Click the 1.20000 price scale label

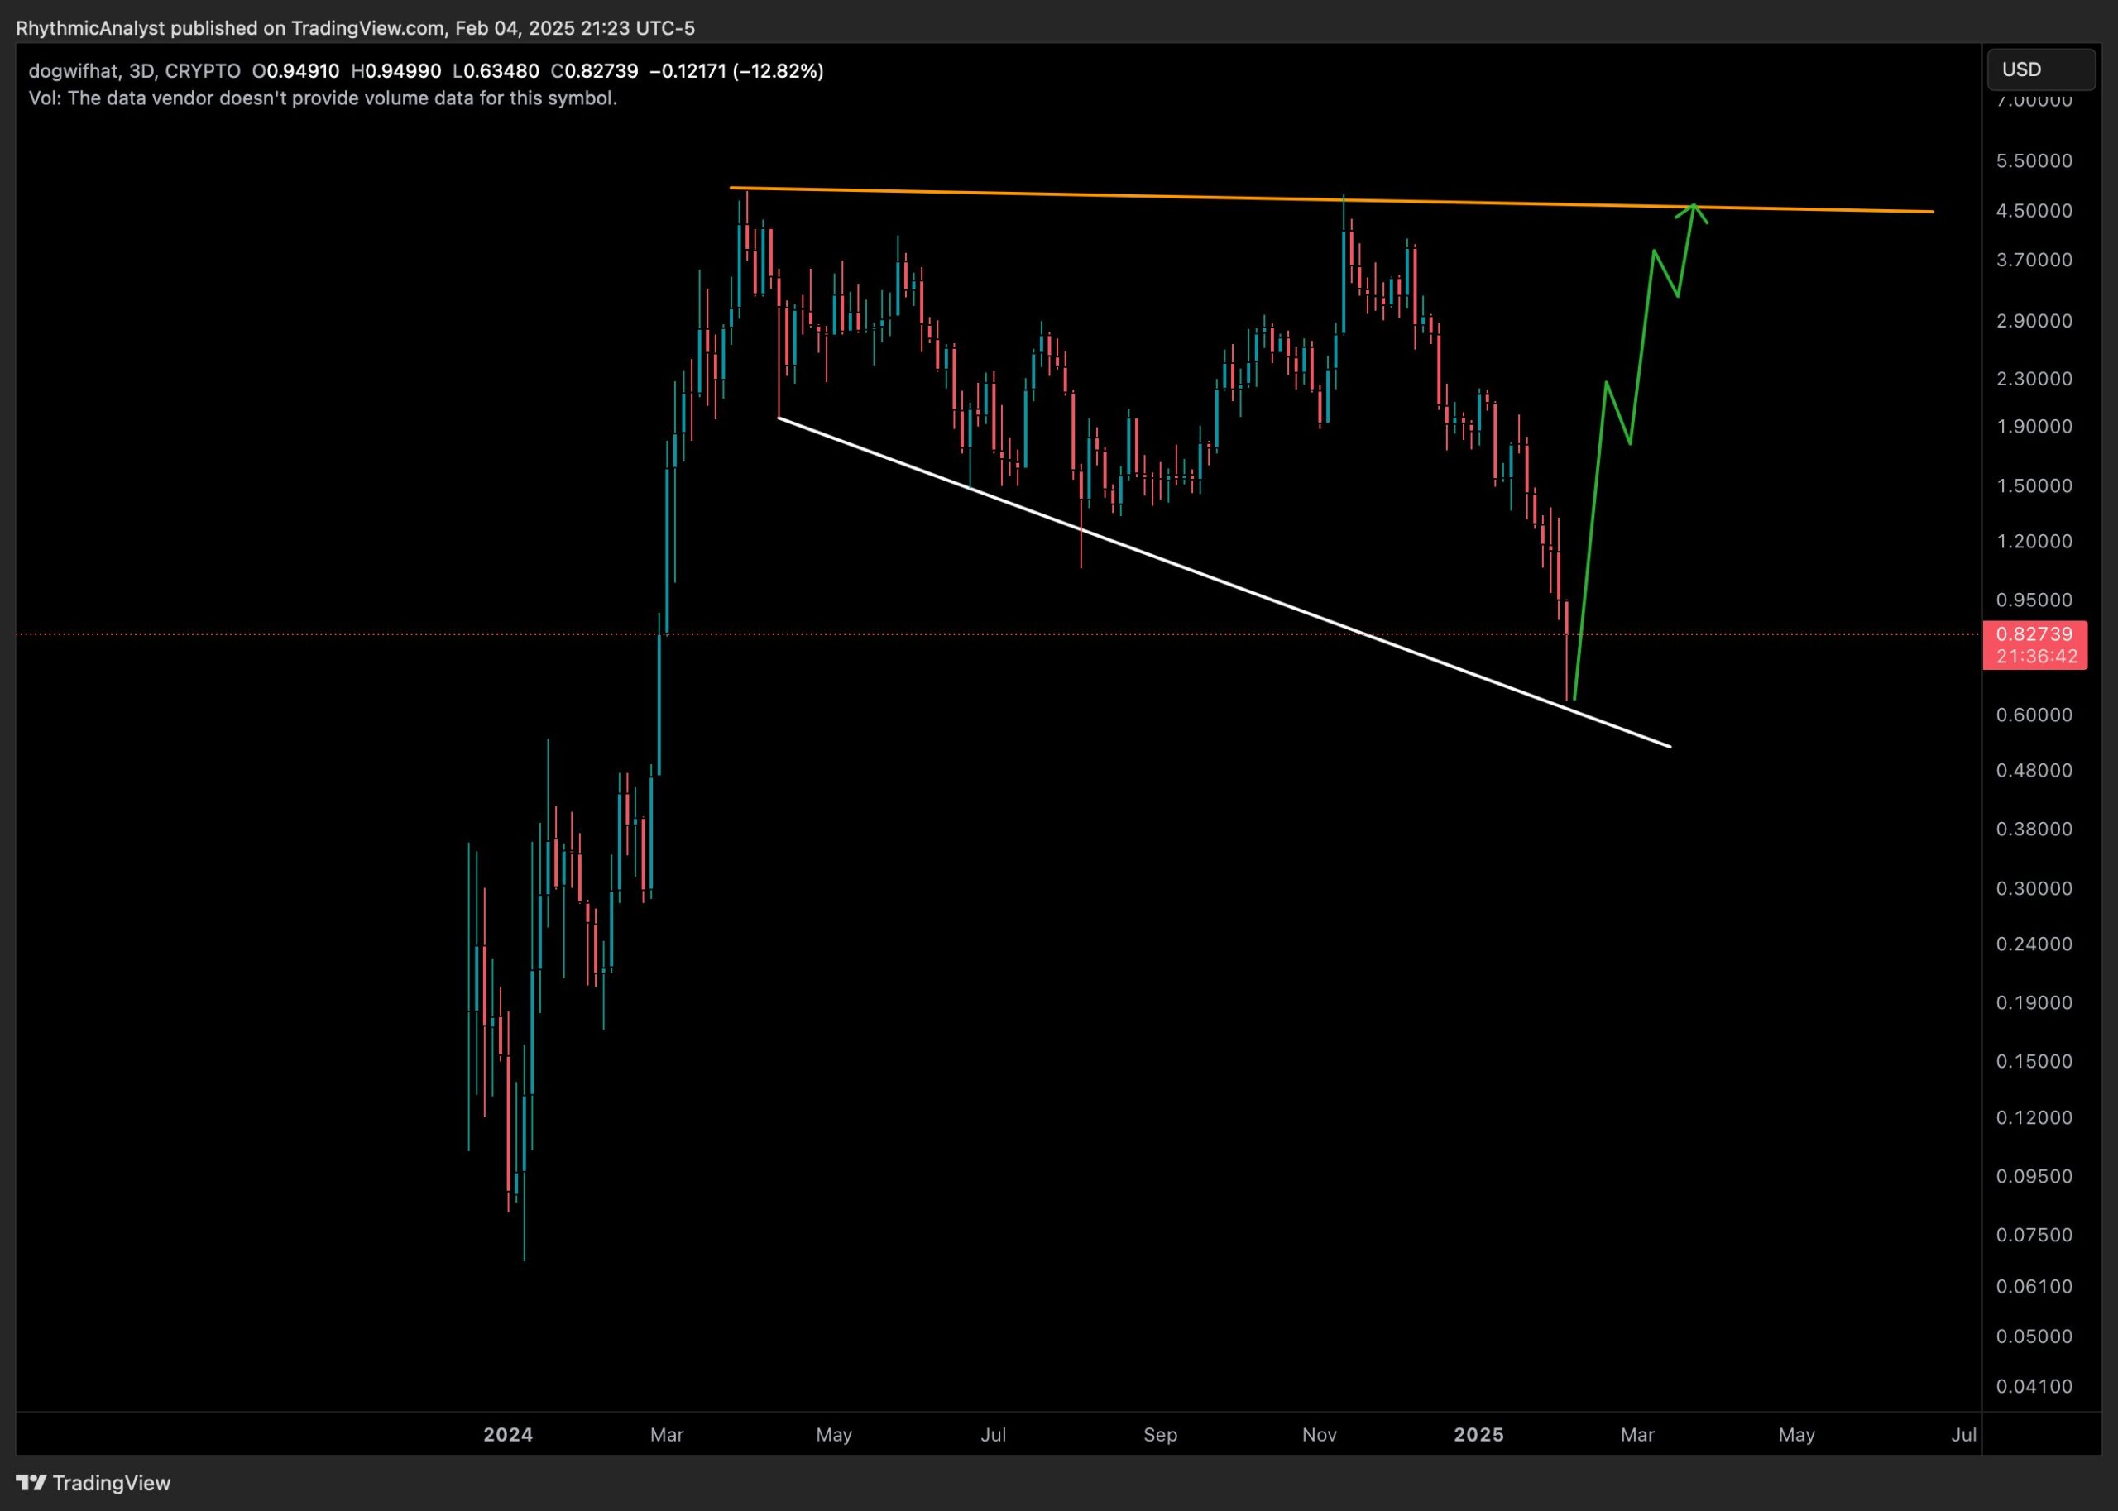click(2034, 542)
